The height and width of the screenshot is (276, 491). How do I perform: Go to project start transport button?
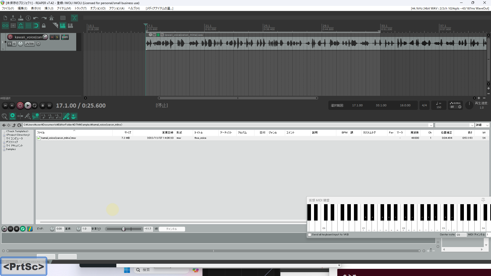point(5,106)
